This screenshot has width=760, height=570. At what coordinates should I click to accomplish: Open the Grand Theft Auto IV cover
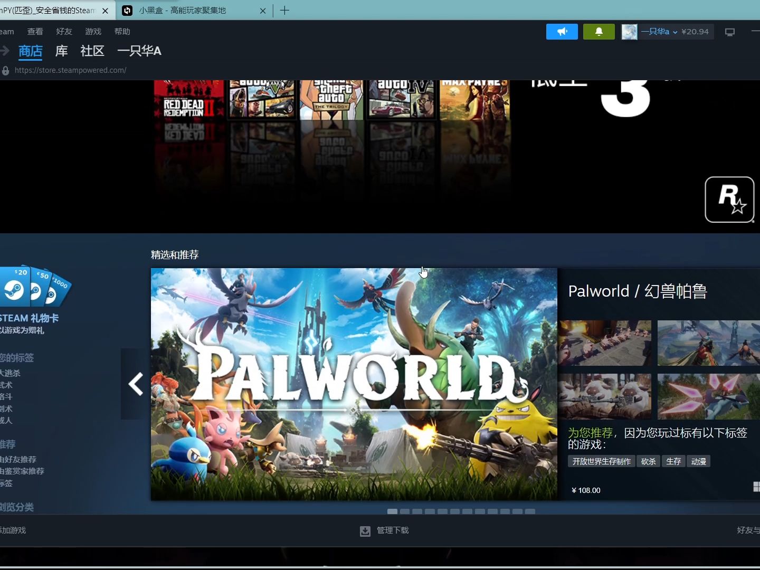[401, 99]
